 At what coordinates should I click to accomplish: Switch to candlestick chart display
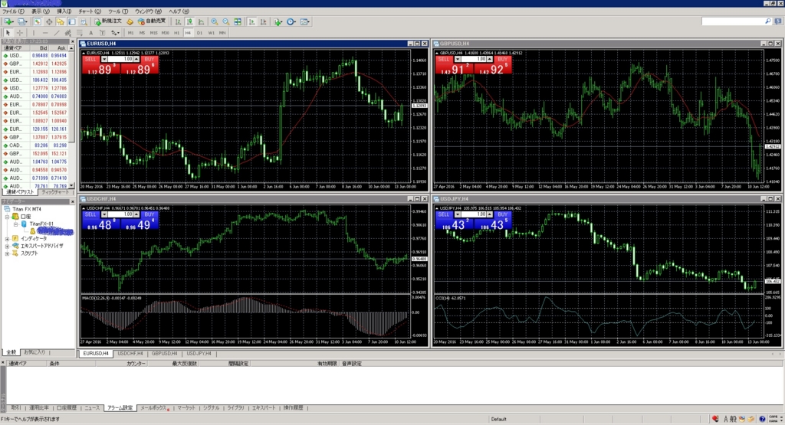pos(190,21)
